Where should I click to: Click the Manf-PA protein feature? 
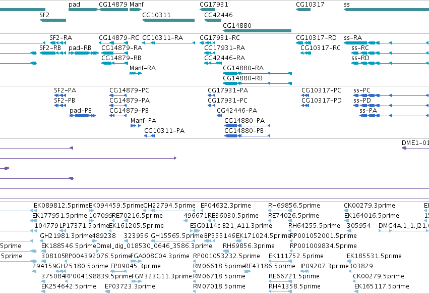pos(136,126)
